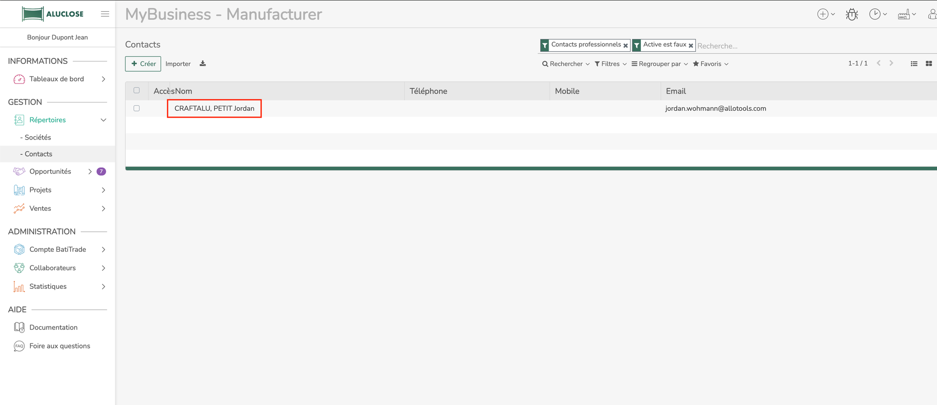Open the Regrouper par dropdown
Viewport: 937px width, 405px height.
(659, 64)
